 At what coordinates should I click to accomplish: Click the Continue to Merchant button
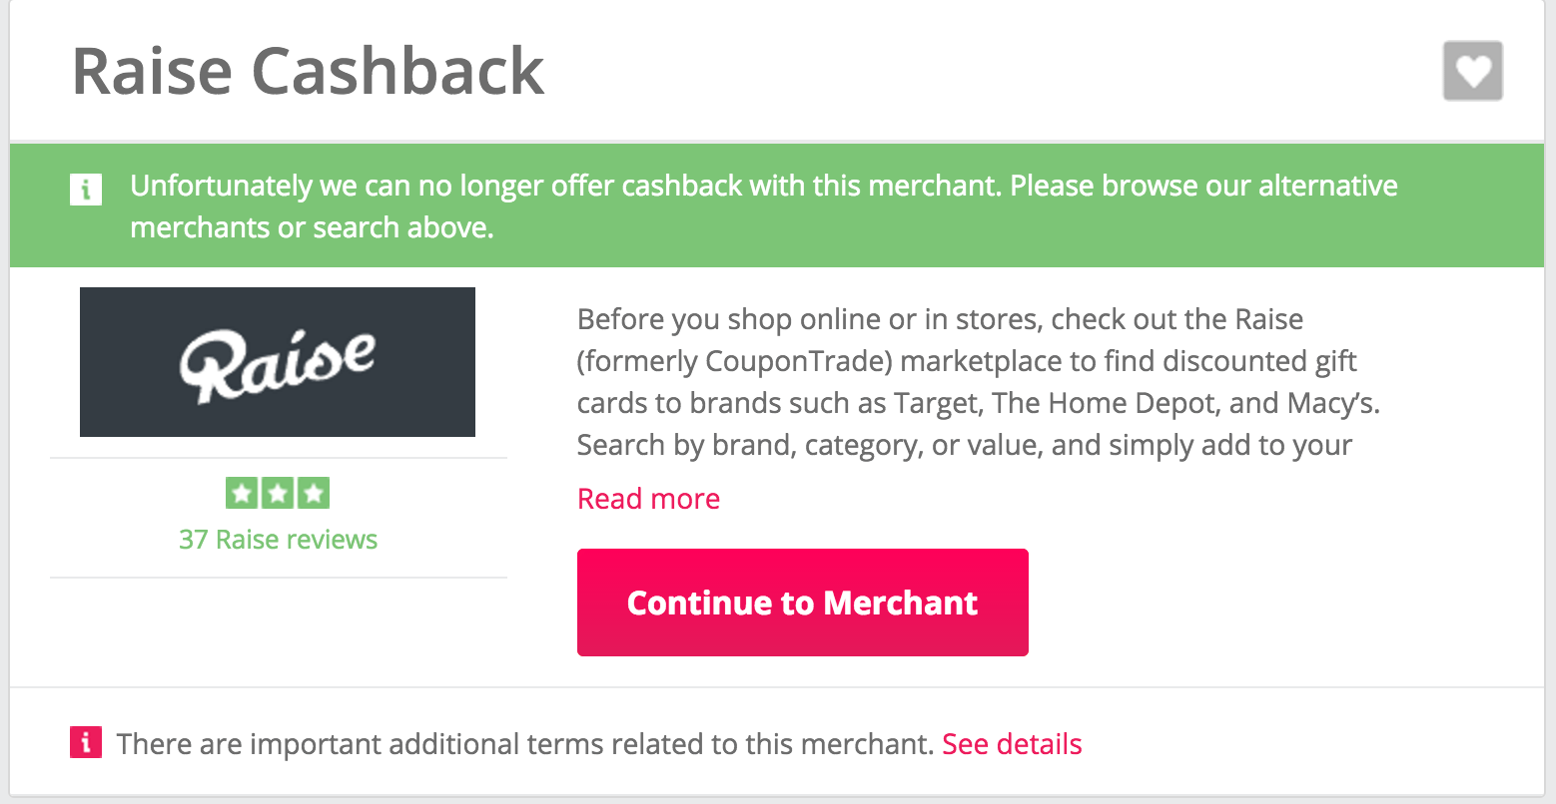803,603
